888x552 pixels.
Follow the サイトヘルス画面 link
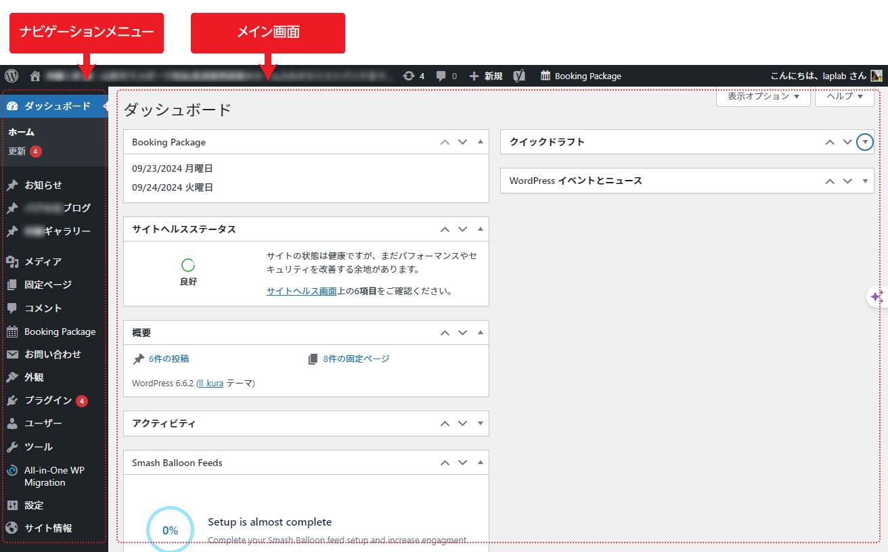click(301, 291)
